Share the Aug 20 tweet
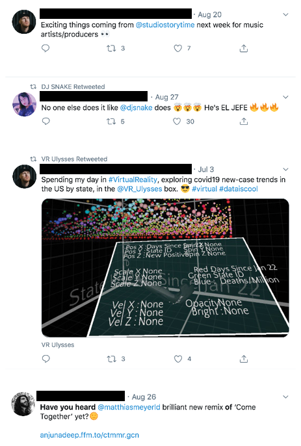The image size is (301, 446). coord(244,48)
